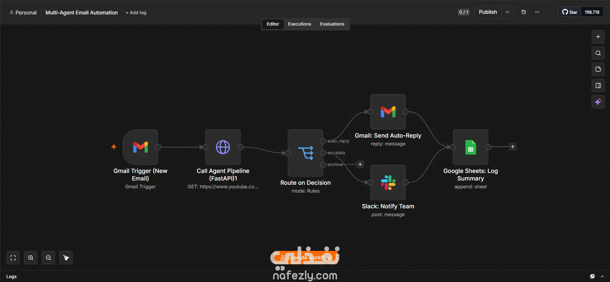610x282 pixels.
Task: Fit workflow to view
Action: 13,258
